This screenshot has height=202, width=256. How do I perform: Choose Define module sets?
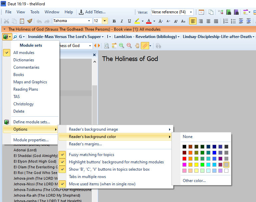pyautogui.click(x=31, y=122)
